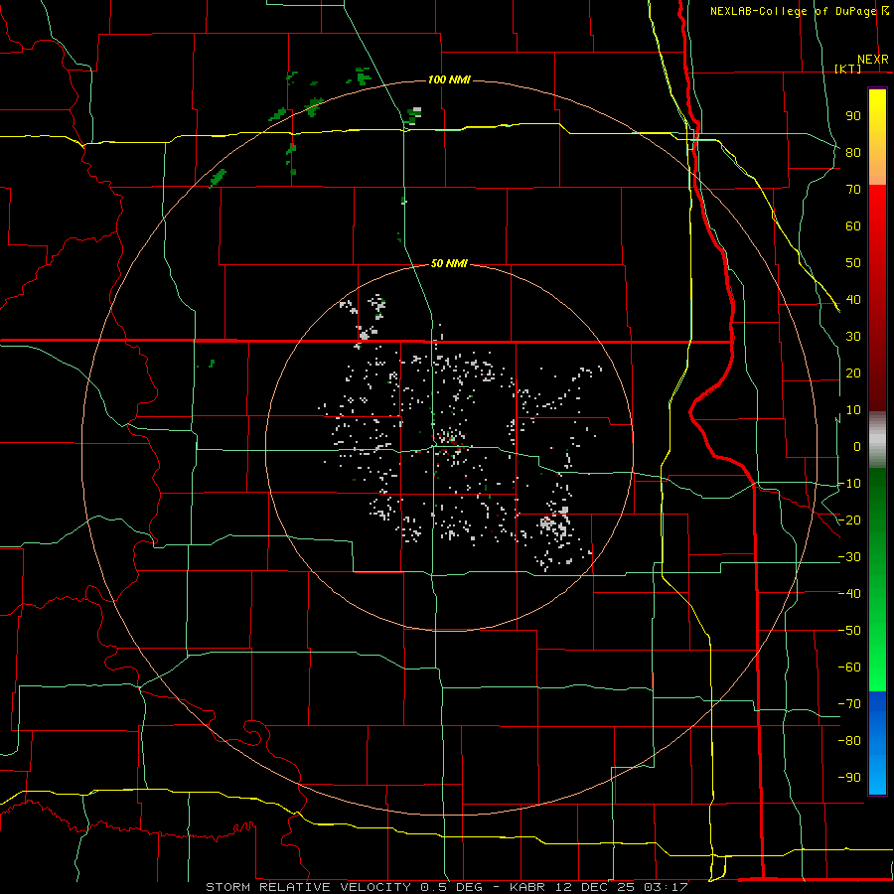Viewport: 894px width, 894px height.
Task: Click the 100 NMI range ring label
Action: tap(449, 79)
